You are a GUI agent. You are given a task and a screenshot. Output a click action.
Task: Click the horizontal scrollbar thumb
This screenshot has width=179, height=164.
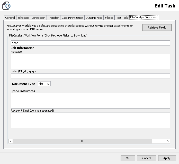82,141
